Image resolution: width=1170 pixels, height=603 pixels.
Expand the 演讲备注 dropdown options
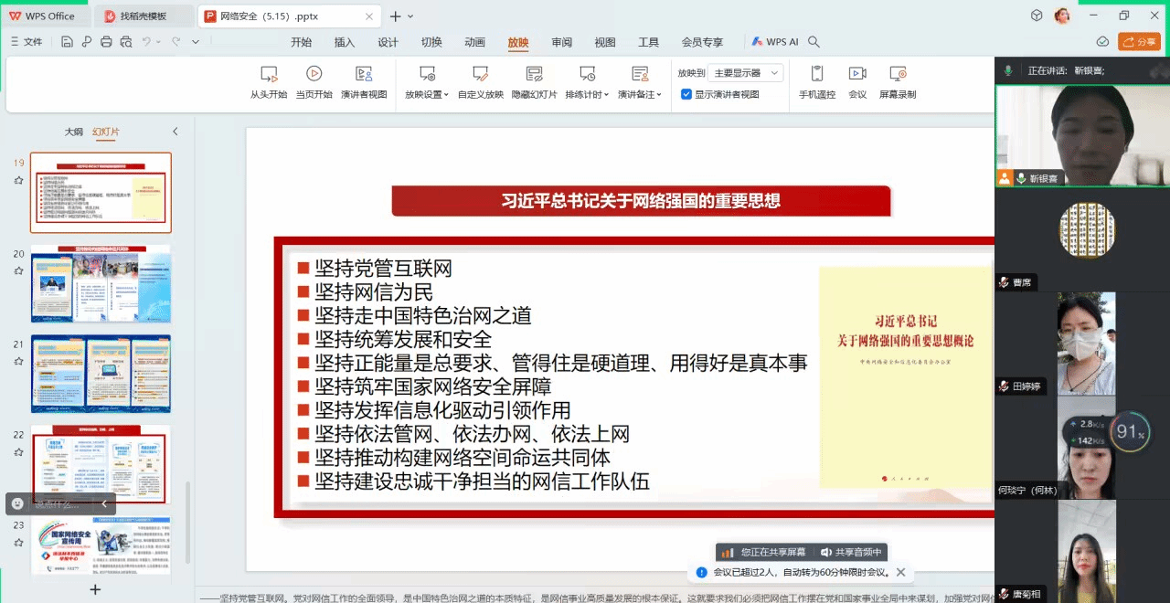tap(659, 95)
